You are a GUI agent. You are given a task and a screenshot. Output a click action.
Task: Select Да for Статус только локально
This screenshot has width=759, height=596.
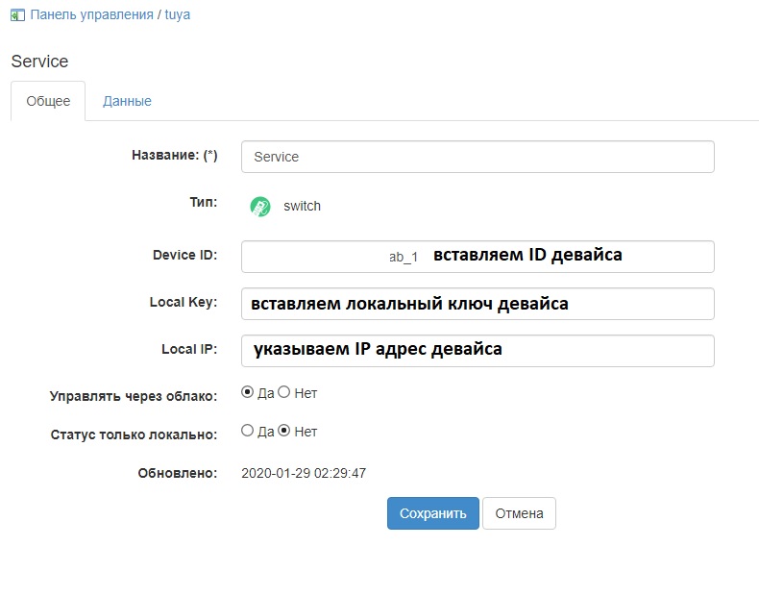pyautogui.click(x=247, y=431)
